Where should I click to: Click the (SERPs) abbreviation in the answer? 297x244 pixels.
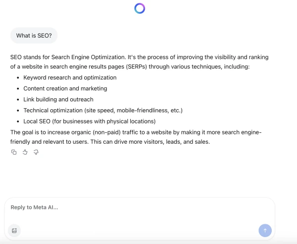tap(137, 67)
